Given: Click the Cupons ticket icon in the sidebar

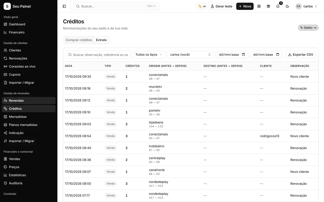Looking at the screenshot, I should (x=5, y=74).
